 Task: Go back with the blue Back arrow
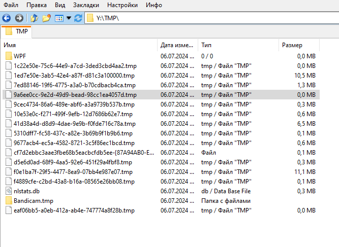pos(7,18)
